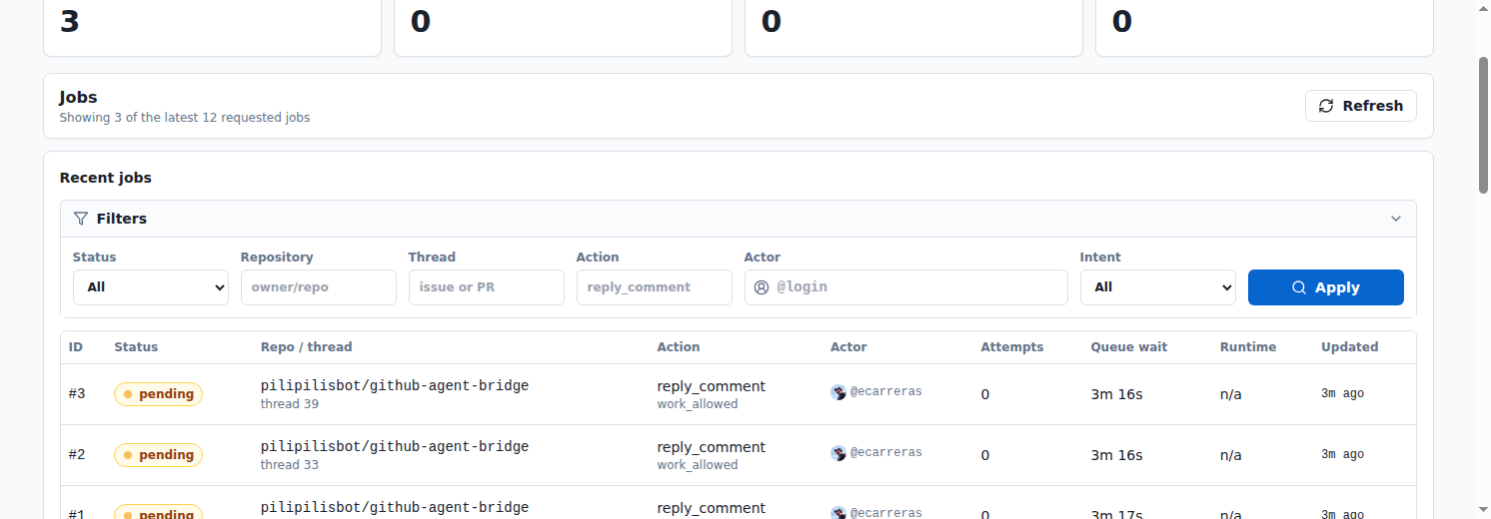The image size is (1491, 519).
Task: Focus the Thread issue or PR field
Action: (487, 287)
